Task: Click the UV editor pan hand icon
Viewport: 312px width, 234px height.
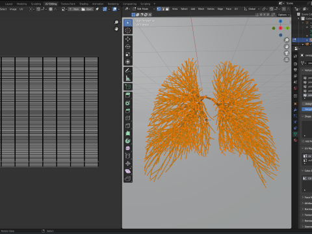Action: point(116,29)
